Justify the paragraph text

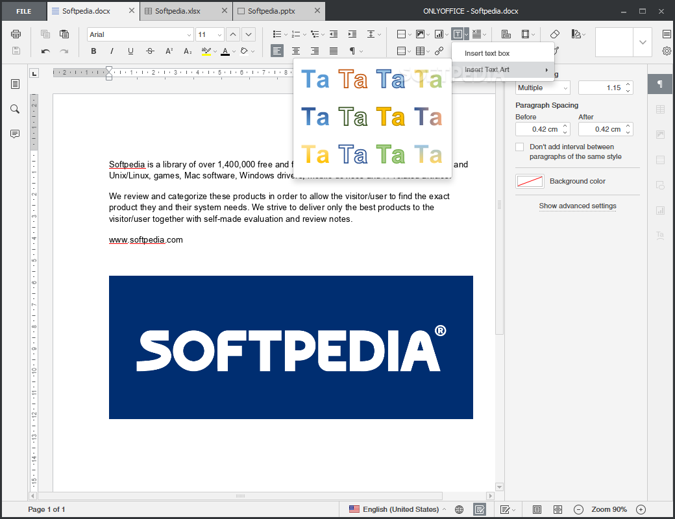coord(334,51)
